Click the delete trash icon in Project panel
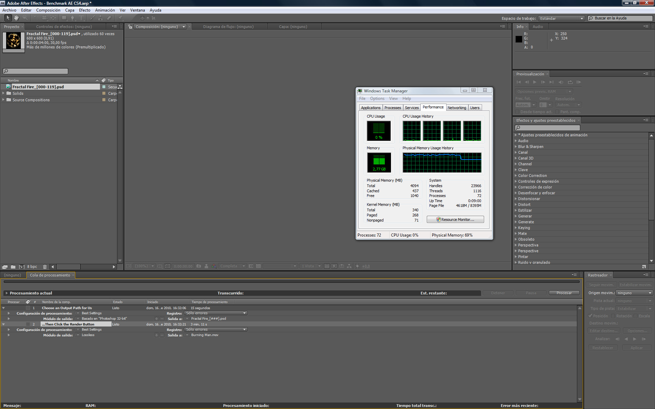The image size is (655, 409). point(45,267)
